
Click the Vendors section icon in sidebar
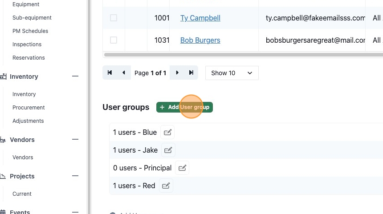pyautogui.click(x=3, y=140)
